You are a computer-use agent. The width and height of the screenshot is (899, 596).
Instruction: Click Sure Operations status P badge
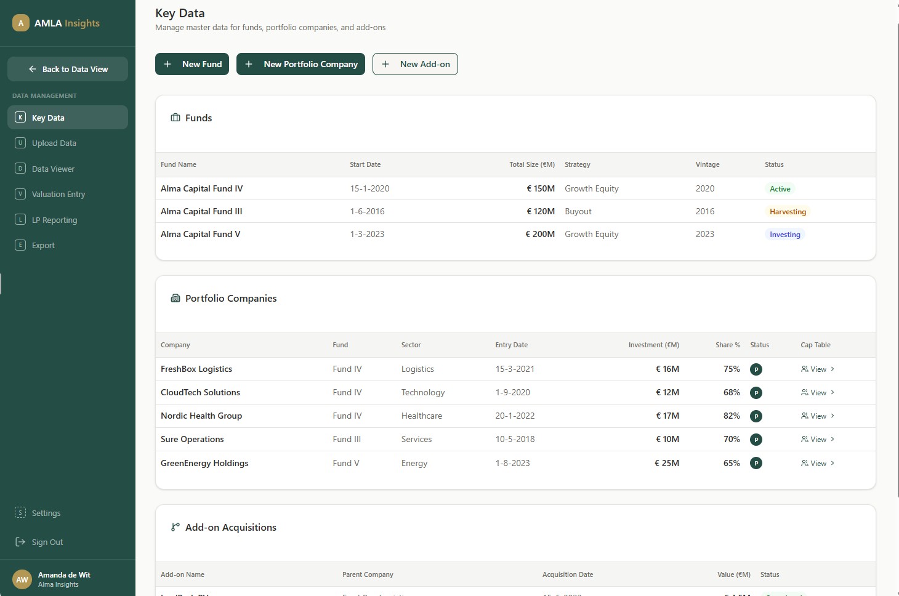756,440
